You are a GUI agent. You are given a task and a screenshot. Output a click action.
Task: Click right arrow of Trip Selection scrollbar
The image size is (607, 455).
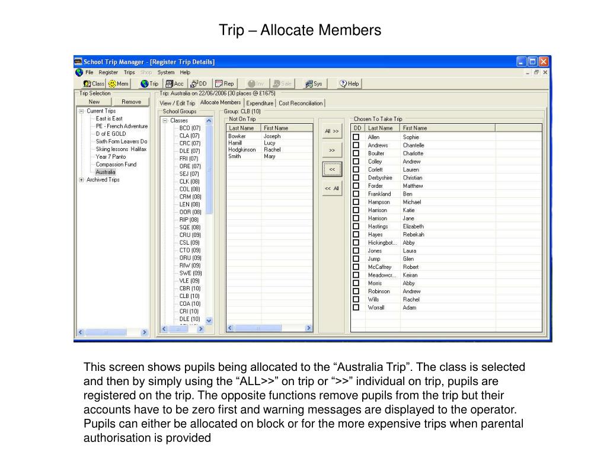coord(145,332)
